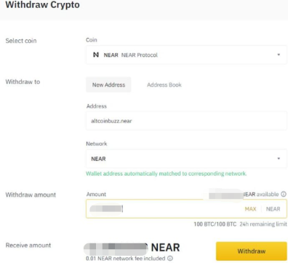Expand the Network dropdown arrow

point(279,159)
